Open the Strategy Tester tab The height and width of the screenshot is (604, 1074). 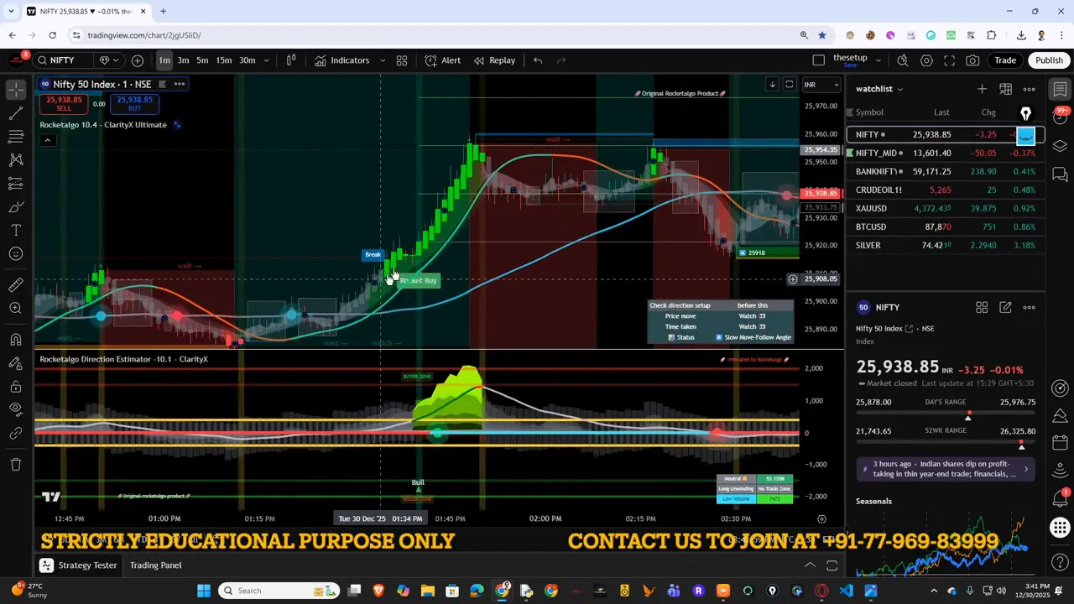click(x=87, y=565)
